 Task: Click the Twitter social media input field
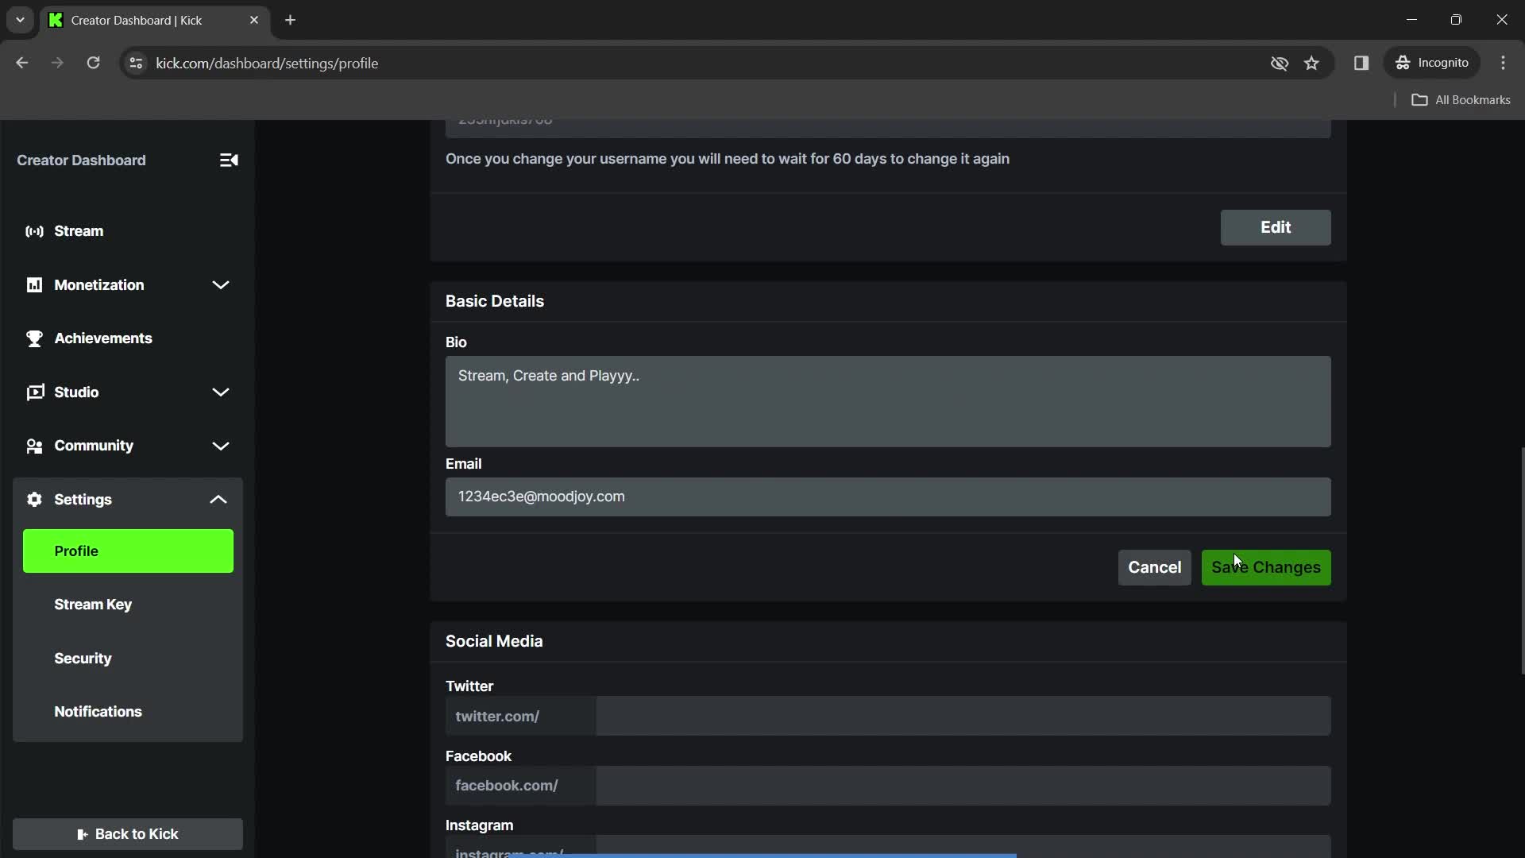tap(963, 716)
